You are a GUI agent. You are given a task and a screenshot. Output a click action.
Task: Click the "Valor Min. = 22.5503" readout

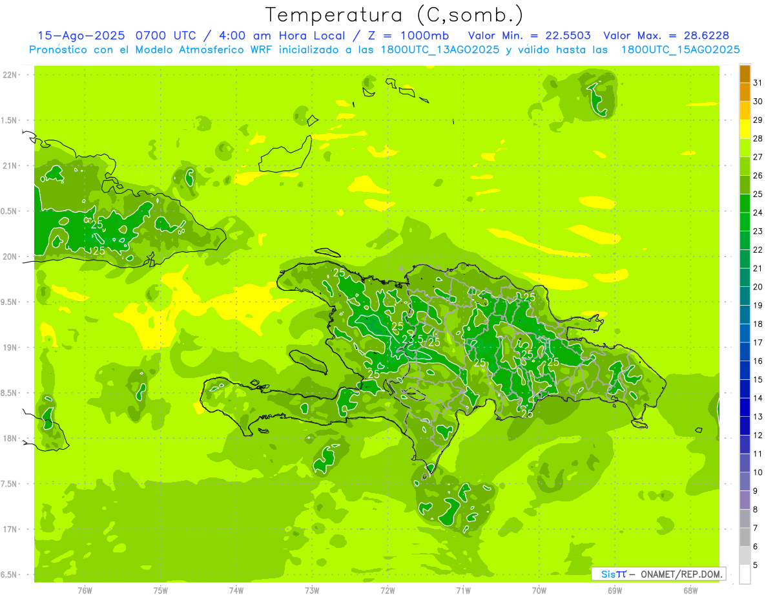[x=529, y=36]
